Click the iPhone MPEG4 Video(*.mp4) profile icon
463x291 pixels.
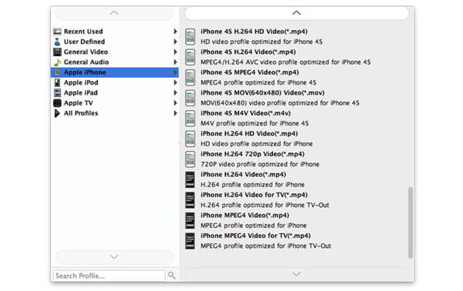(x=190, y=220)
